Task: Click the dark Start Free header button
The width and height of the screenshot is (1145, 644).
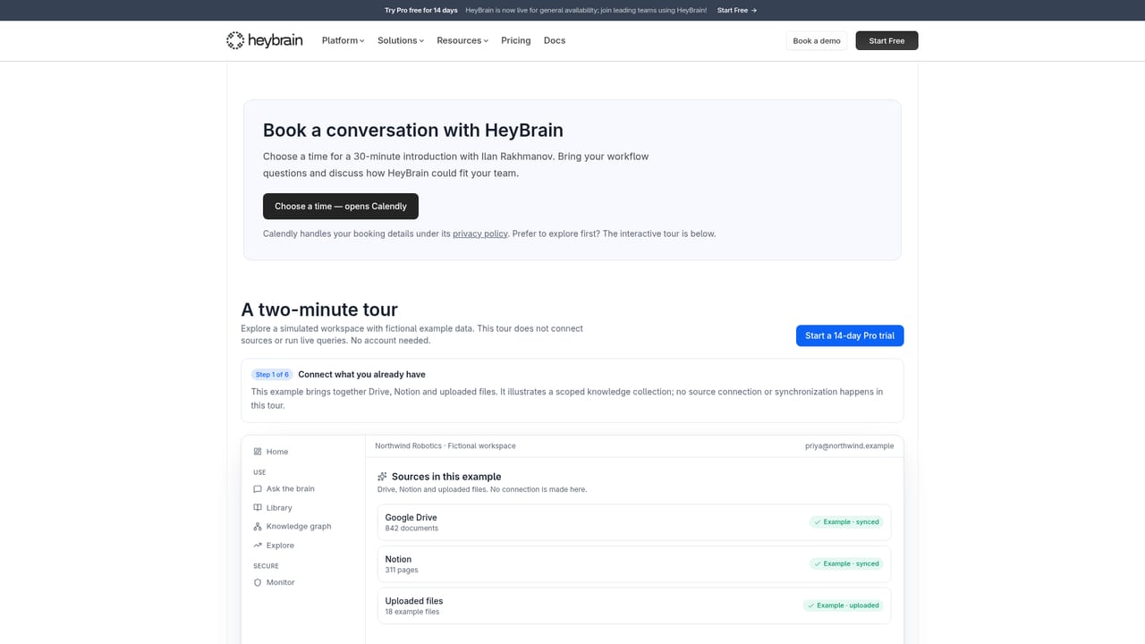Action: 886,40
